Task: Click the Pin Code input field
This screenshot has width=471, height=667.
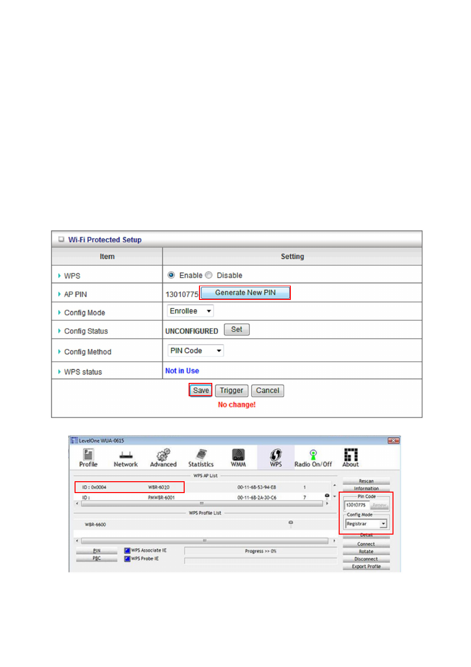Action: point(357,505)
